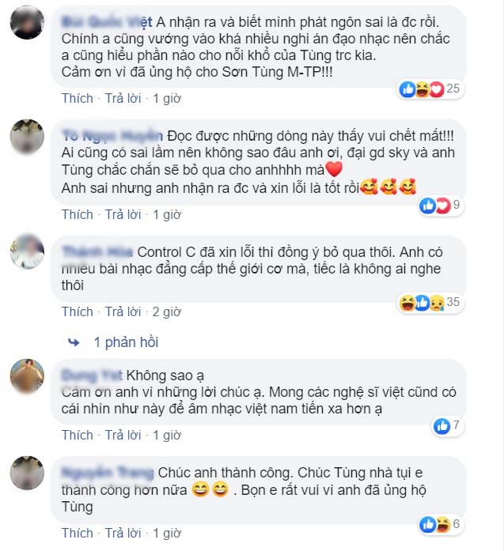Screen dimensions: 504x551
Task: Open avatar of the commenter mentioning Control C
Action: pos(27,252)
